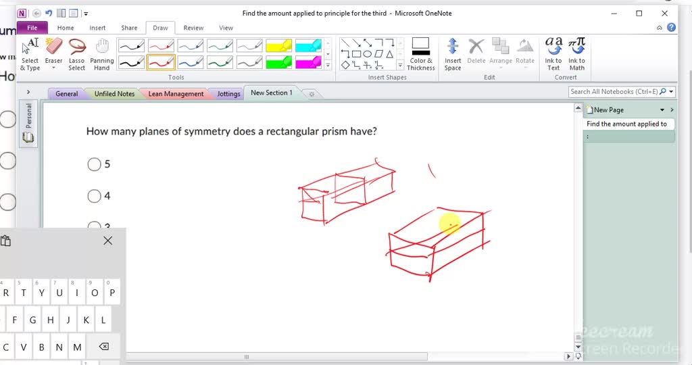Click the Search All Notebooks field
The width and height of the screenshot is (692, 365).
click(x=613, y=92)
